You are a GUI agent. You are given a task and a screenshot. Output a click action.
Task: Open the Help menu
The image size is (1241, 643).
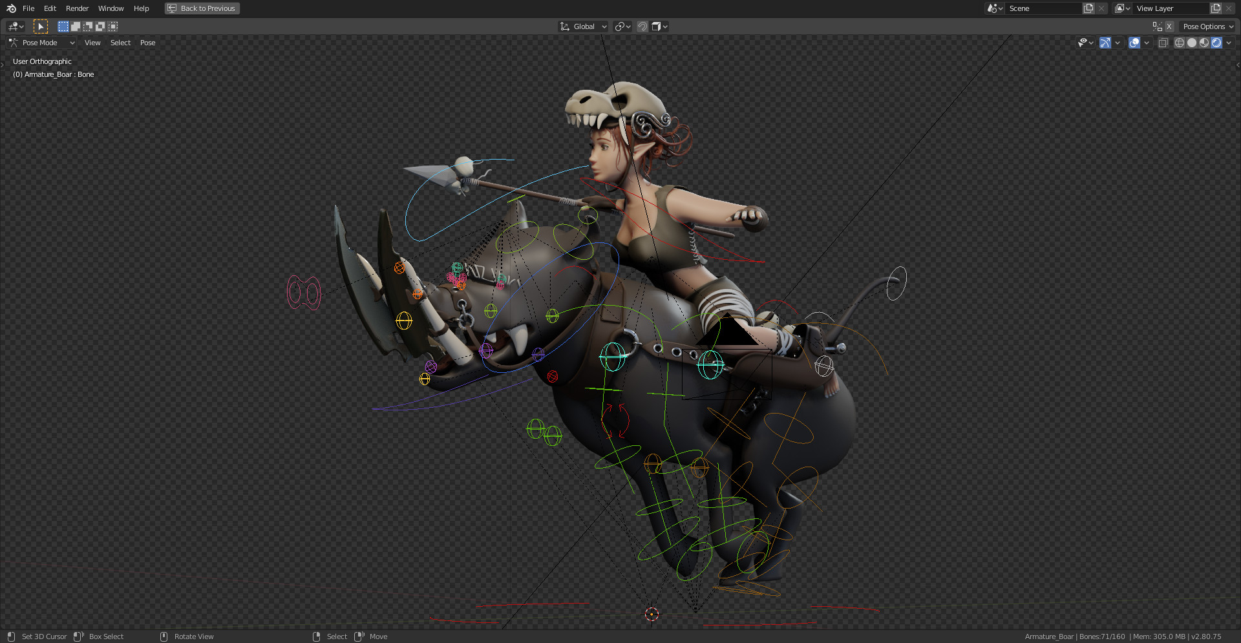click(x=141, y=8)
